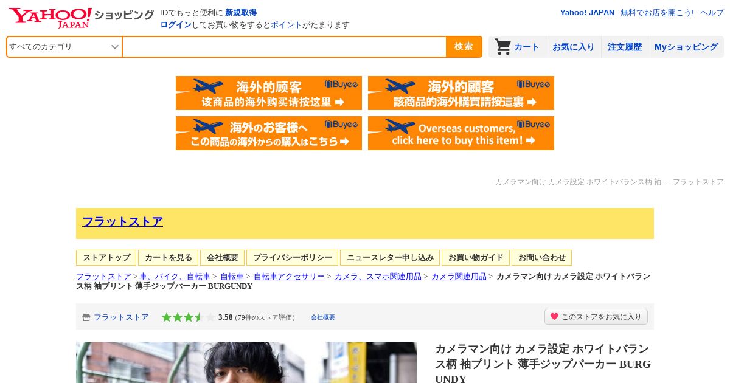Click the Yahoo ショッピング logo text

click(124, 15)
